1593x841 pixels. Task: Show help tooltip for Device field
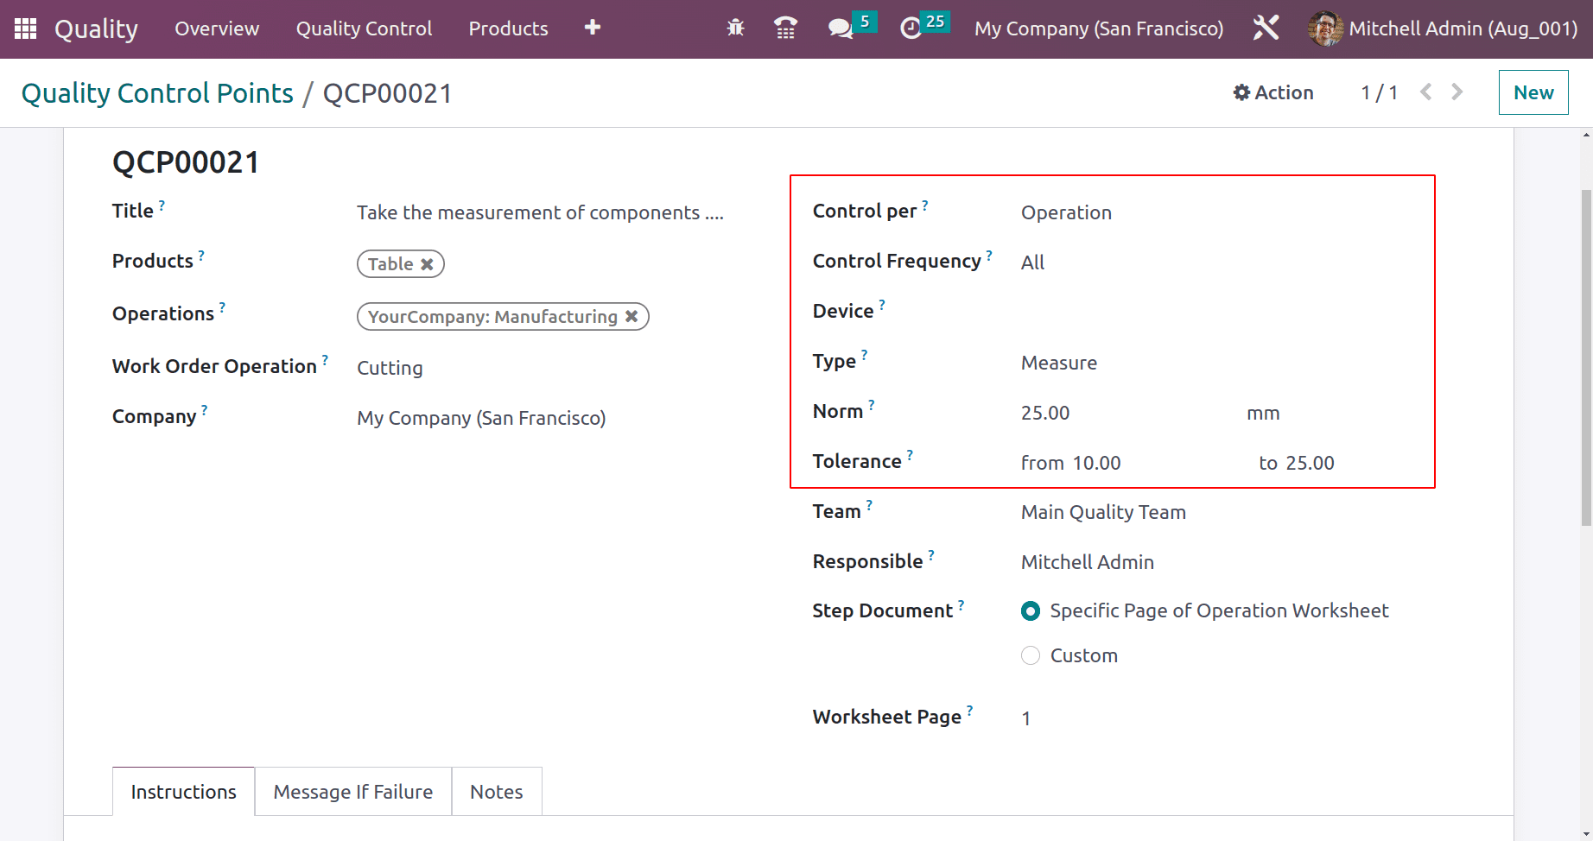(x=881, y=305)
